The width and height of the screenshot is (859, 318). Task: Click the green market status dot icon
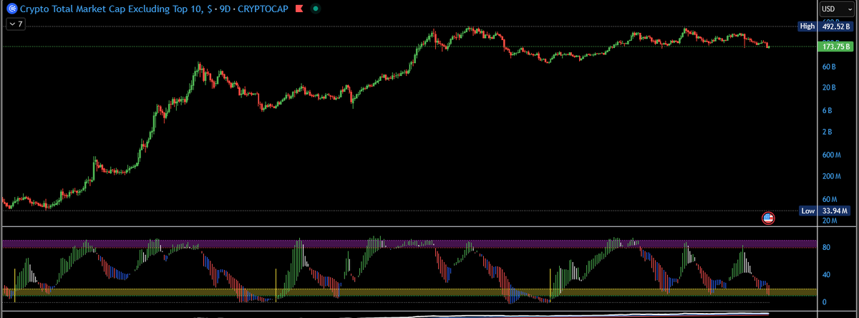tap(316, 10)
